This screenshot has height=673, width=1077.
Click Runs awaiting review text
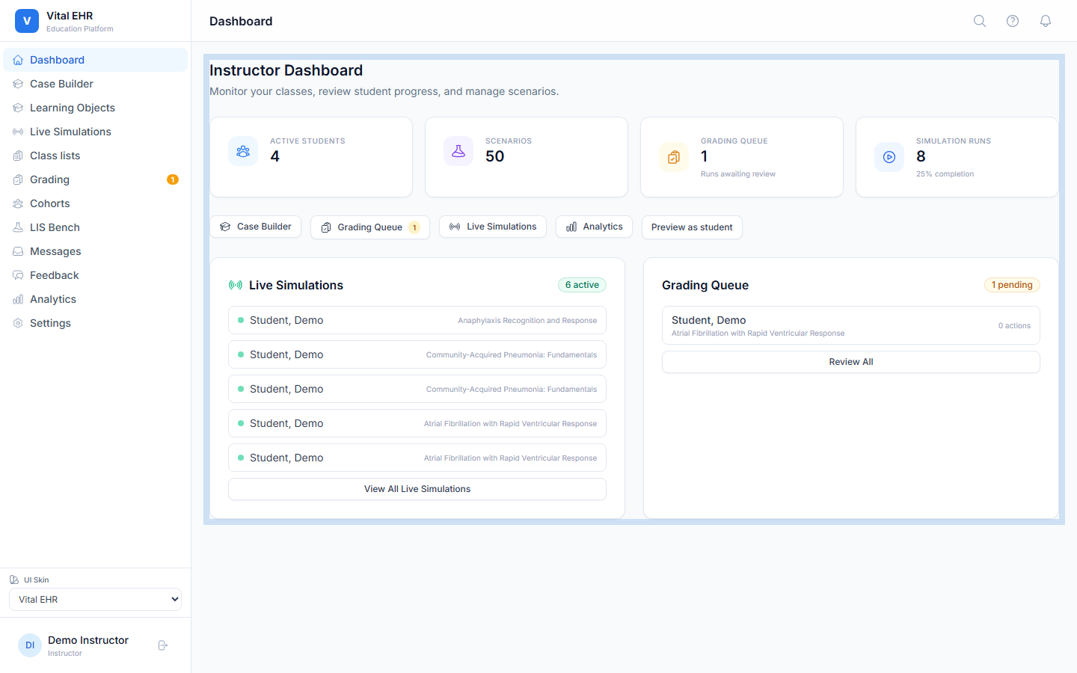click(x=738, y=174)
